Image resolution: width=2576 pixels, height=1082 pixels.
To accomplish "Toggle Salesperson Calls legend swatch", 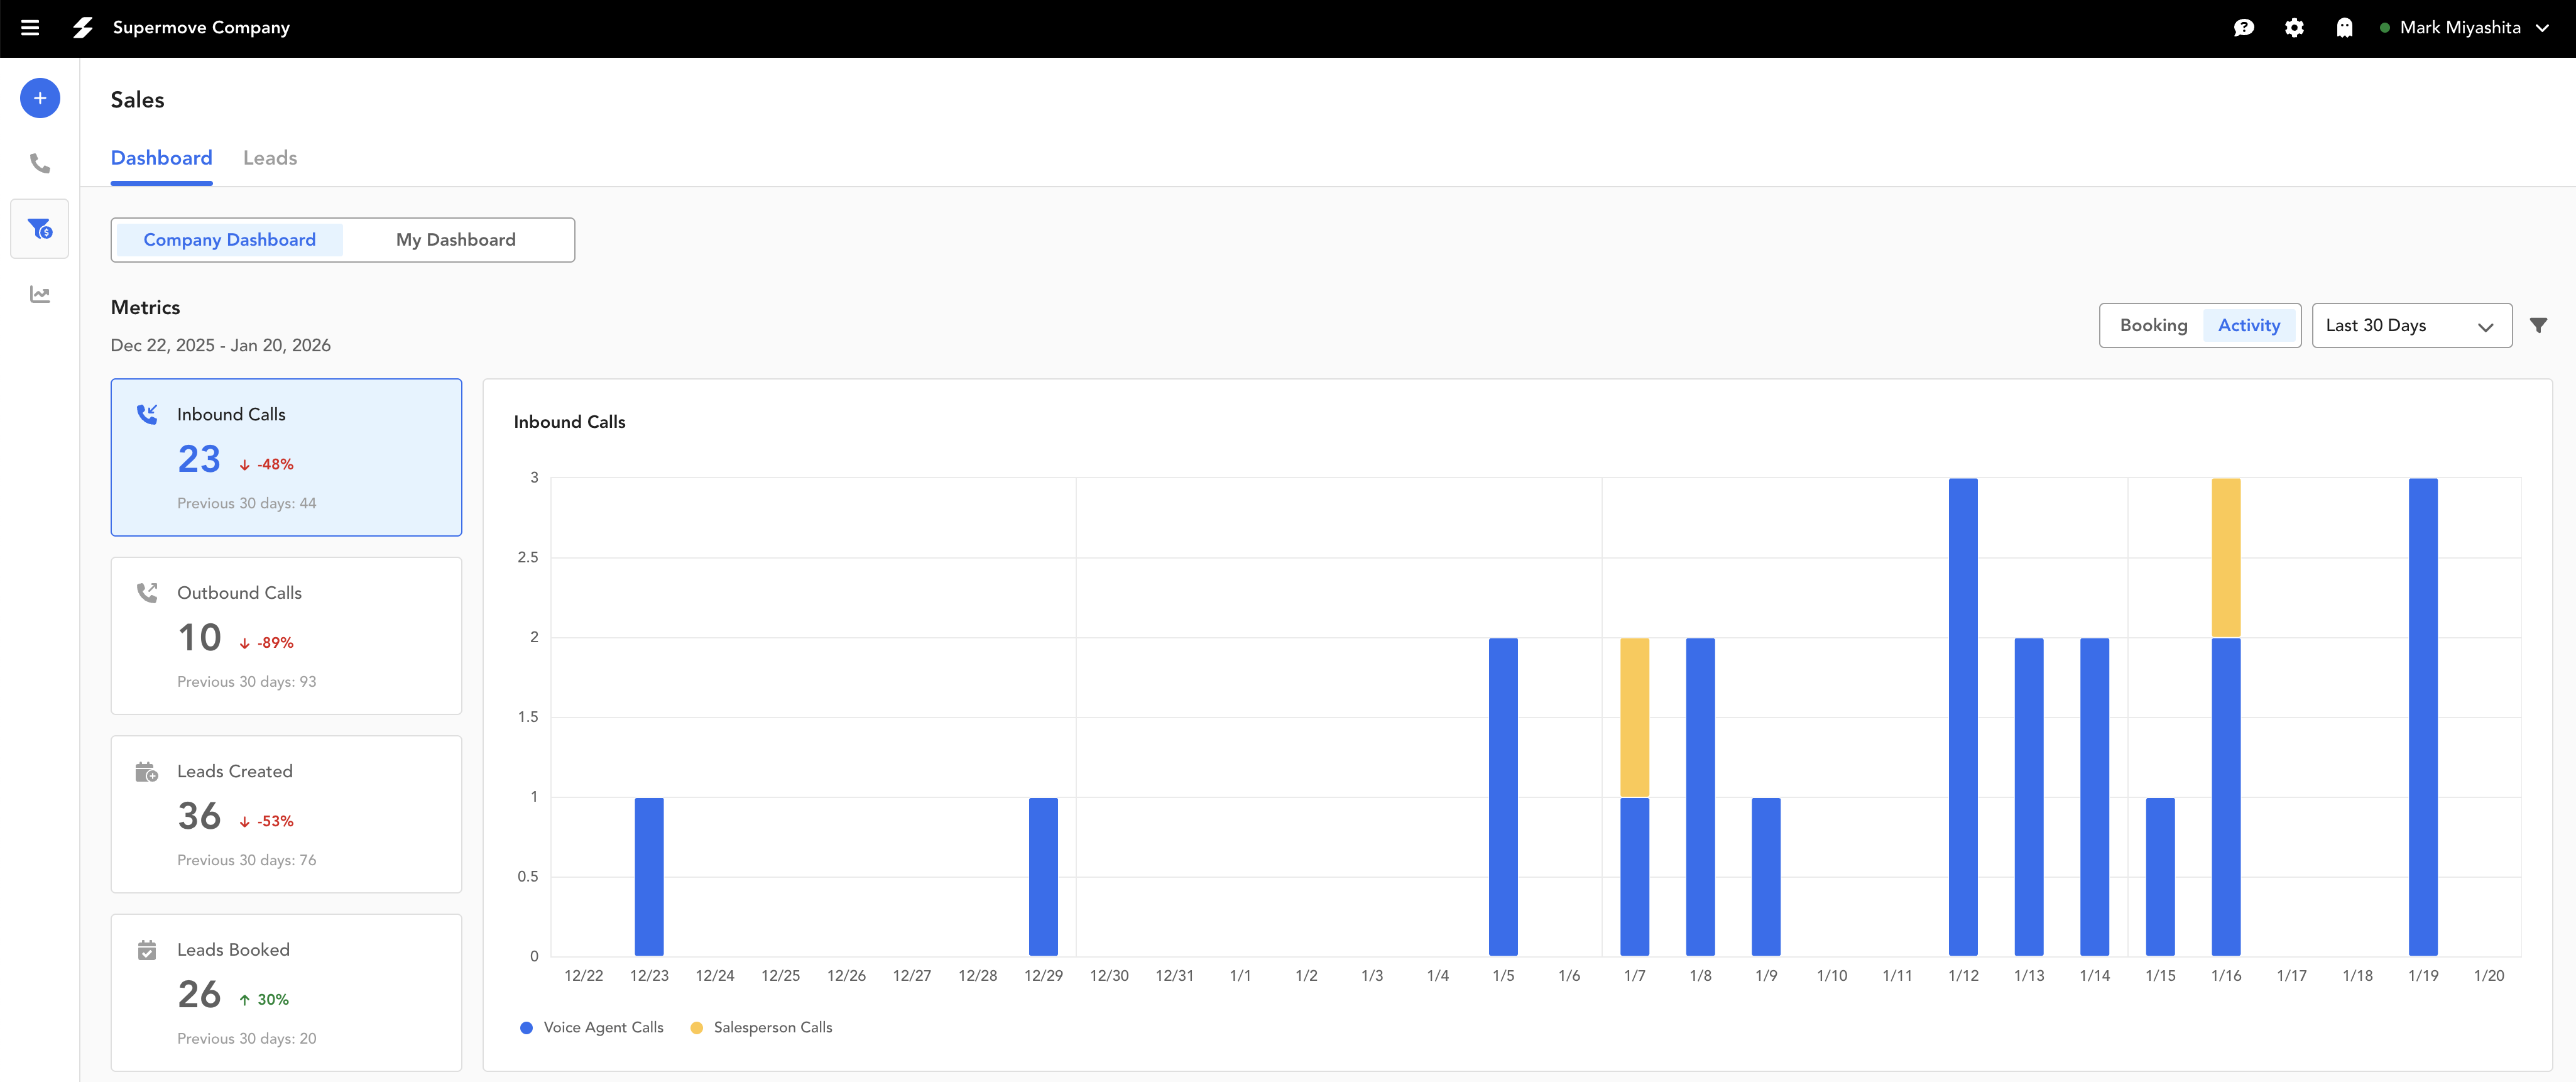I will pyautogui.click(x=697, y=1027).
